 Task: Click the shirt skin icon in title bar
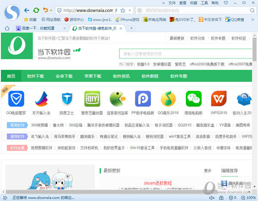[226, 3]
